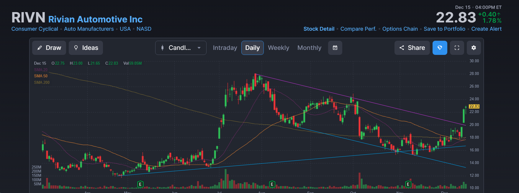Click the 30.00 price axis label
Viewport: 519px width, 193px height.
coord(474,61)
